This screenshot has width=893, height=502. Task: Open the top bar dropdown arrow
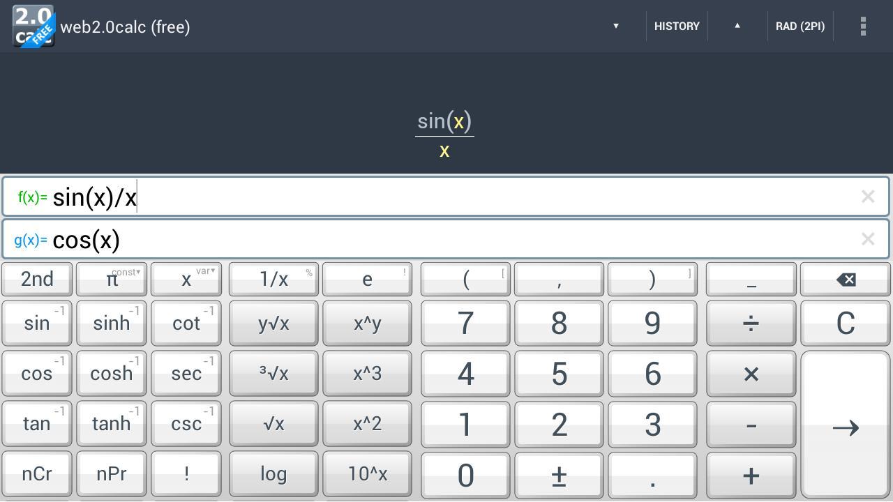615,26
